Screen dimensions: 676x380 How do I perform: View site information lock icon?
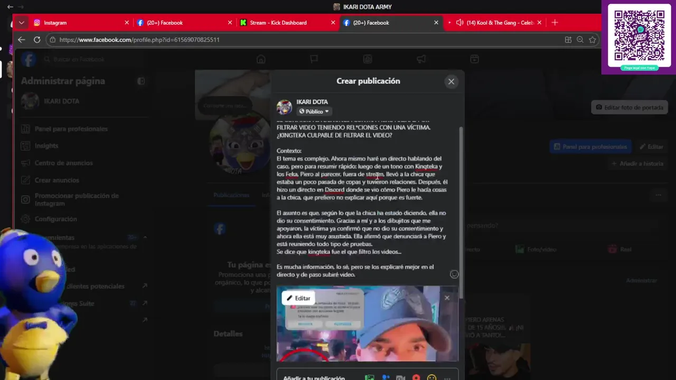click(x=52, y=40)
